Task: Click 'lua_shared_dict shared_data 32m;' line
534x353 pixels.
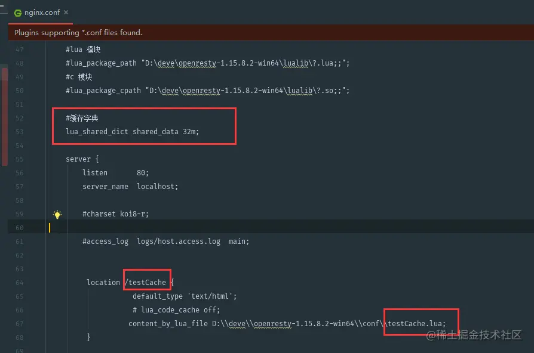Action: point(132,132)
